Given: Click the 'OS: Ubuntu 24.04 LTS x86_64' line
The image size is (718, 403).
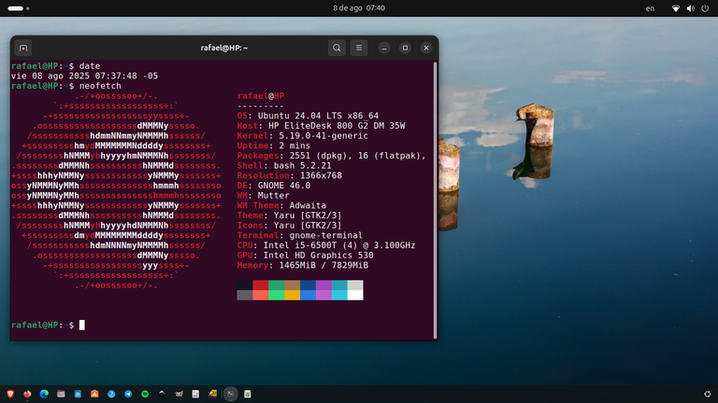Looking at the screenshot, I should (x=308, y=116).
